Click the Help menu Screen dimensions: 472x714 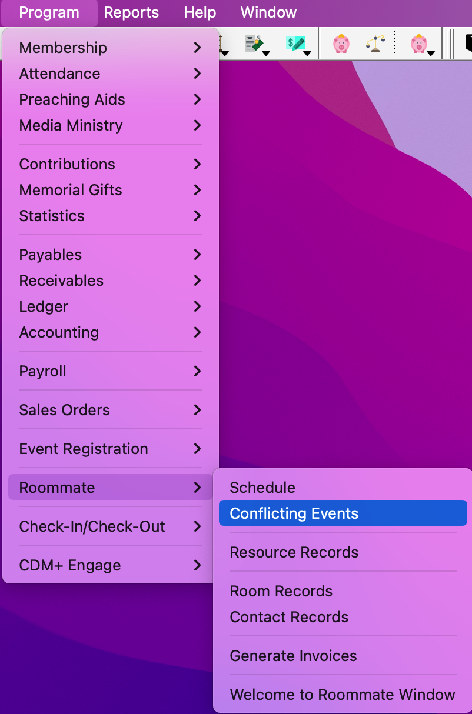click(x=200, y=12)
